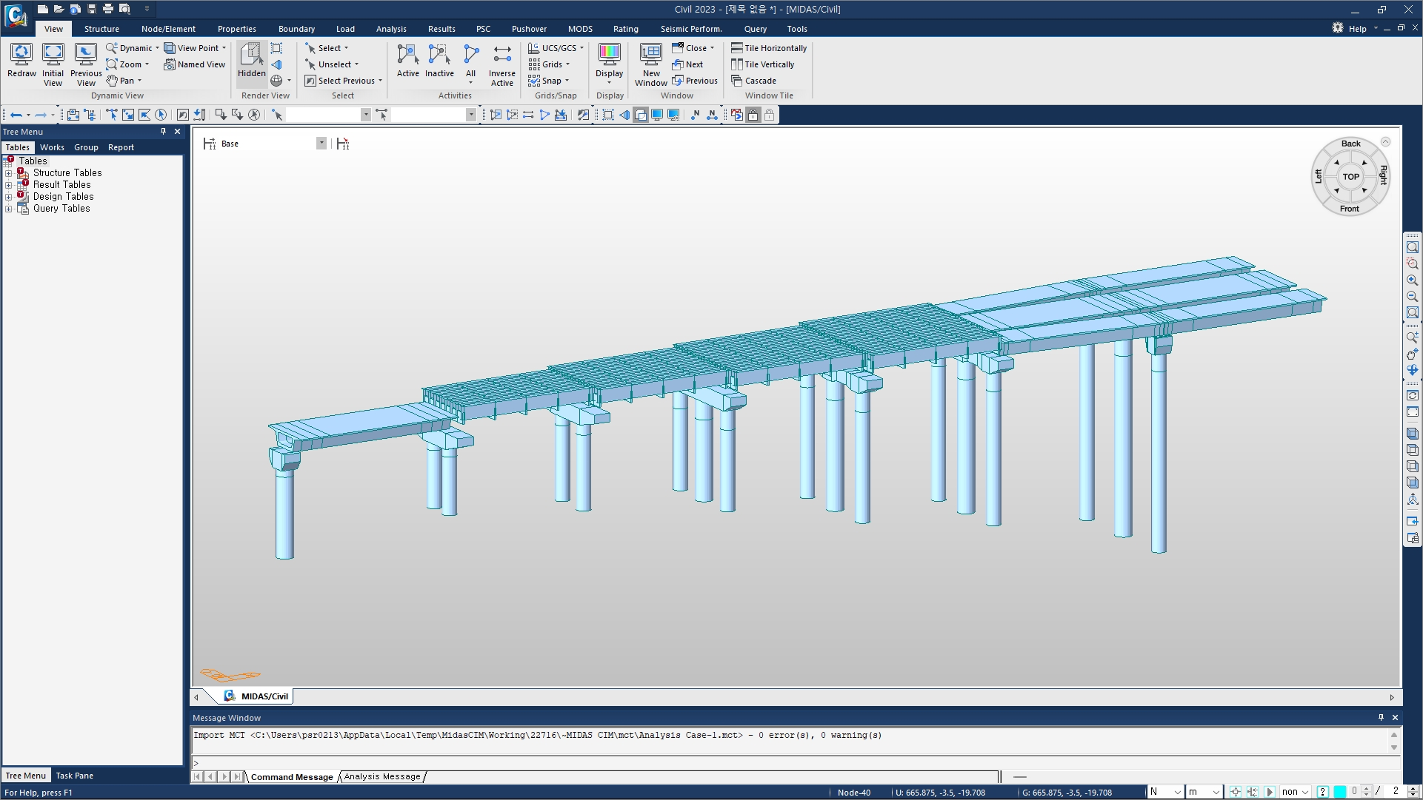Click the Zoom In icon on the right toolbar
Screen dimensions: 1423x800
1412,280
